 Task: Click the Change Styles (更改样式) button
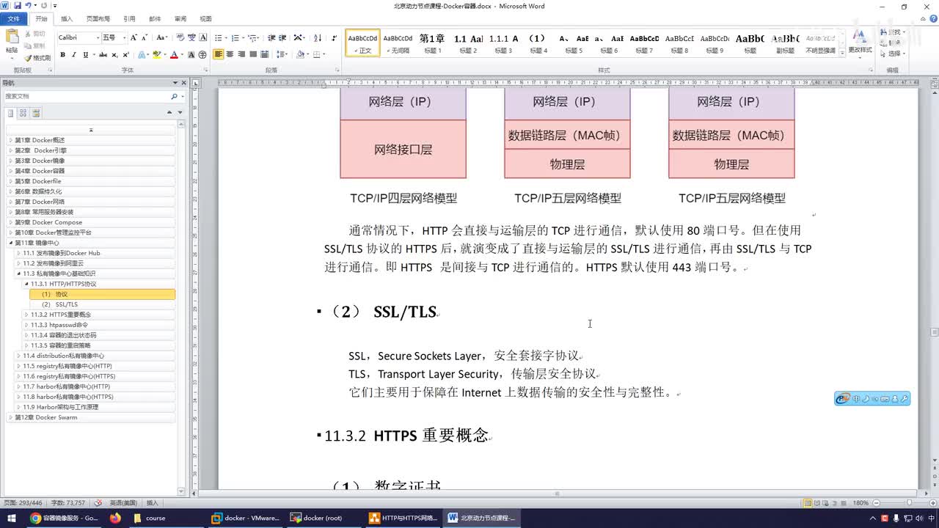coord(860,43)
